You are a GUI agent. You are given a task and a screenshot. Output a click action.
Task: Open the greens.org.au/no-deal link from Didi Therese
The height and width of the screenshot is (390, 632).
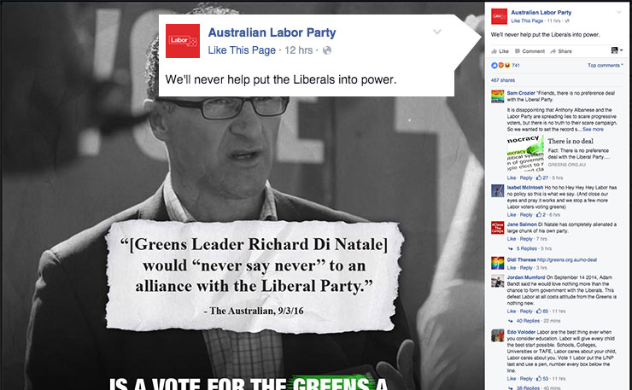point(567,260)
